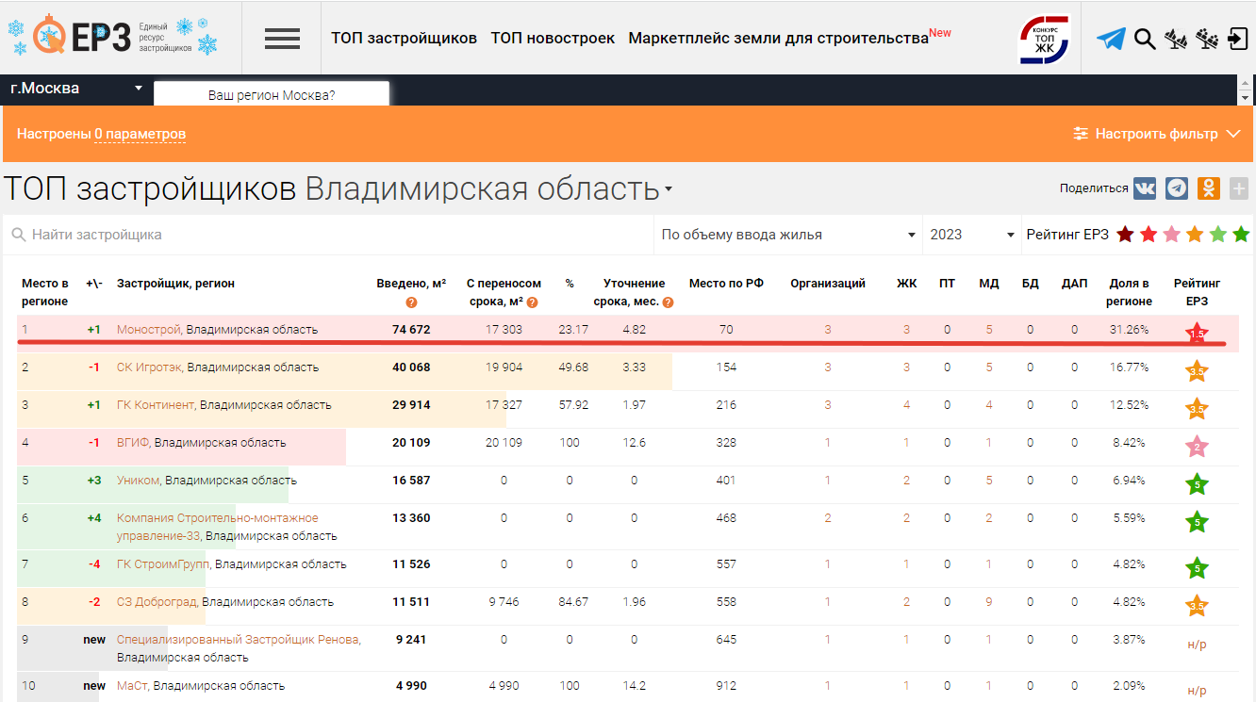Click scrollbar down arrow in region bar

[1246, 98]
